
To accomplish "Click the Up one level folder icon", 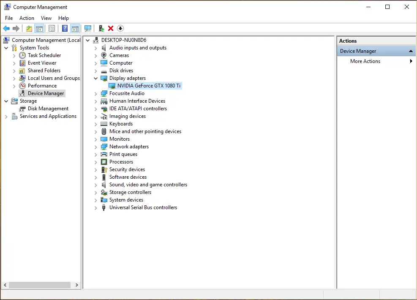I will [29, 28].
